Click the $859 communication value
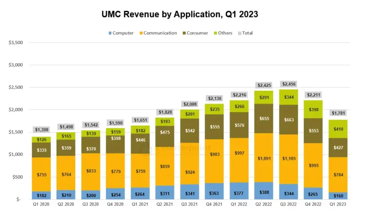 pos(165,166)
